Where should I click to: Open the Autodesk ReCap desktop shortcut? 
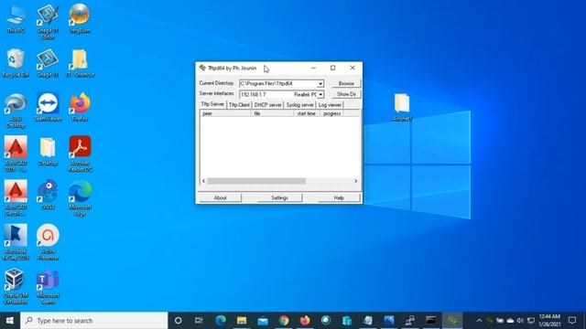tap(16, 242)
